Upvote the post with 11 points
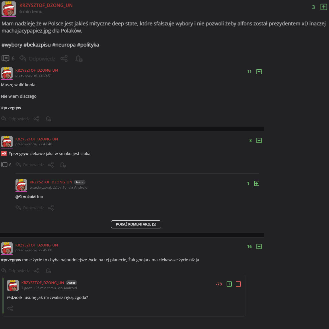Image resolution: width=329 pixels, height=329 pixels. point(259,72)
